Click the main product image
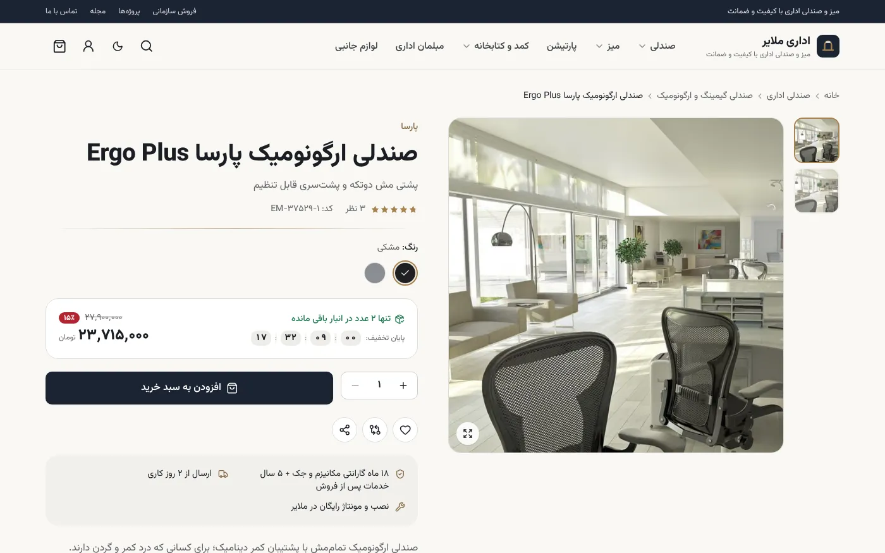The width and height of the screenshot is (885, 553). click(x=616, y=285)
